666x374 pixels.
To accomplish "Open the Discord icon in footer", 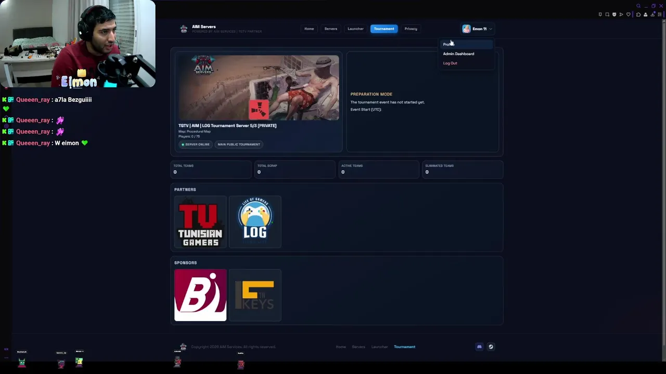I will [479, 346].
